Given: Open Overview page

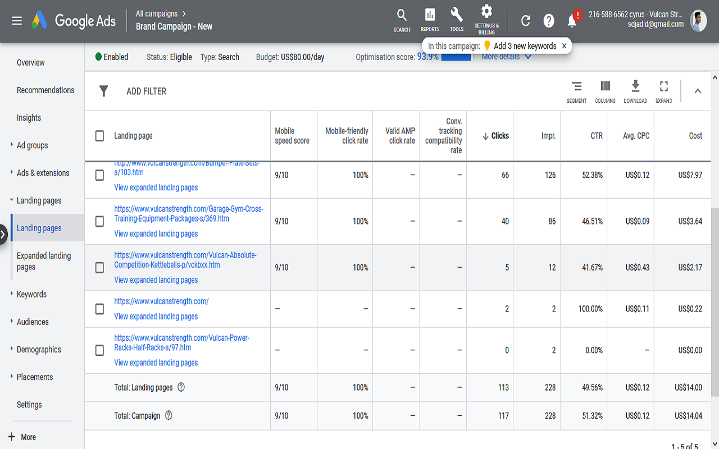Looking at the screenshot, I should (x=31, y=62).
